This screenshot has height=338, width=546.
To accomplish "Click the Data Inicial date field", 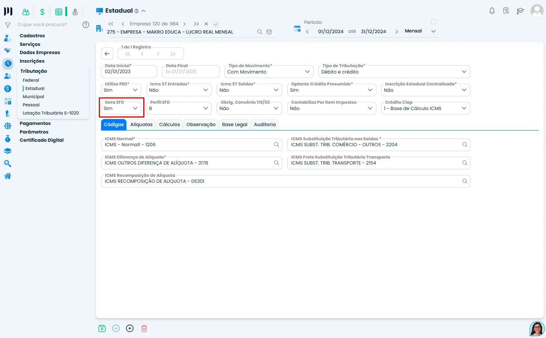I will tap(129, 72).
